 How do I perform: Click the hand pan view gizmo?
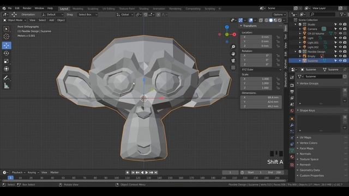click(233, 53)
